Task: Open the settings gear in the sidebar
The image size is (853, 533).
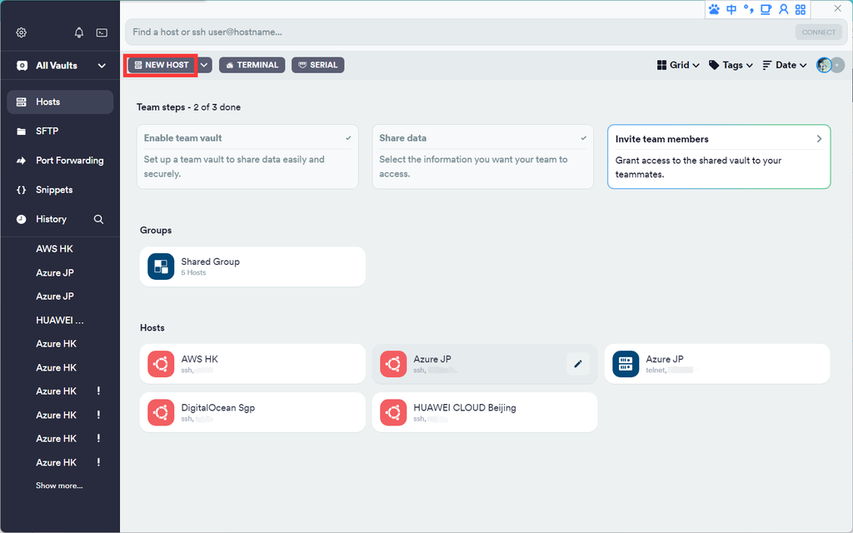Action: click(21, 32)
